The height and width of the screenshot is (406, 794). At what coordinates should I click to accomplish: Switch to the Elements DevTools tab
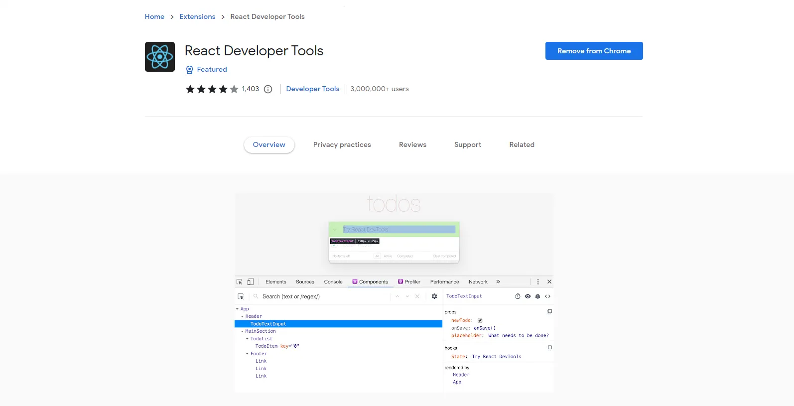(276, 282)
